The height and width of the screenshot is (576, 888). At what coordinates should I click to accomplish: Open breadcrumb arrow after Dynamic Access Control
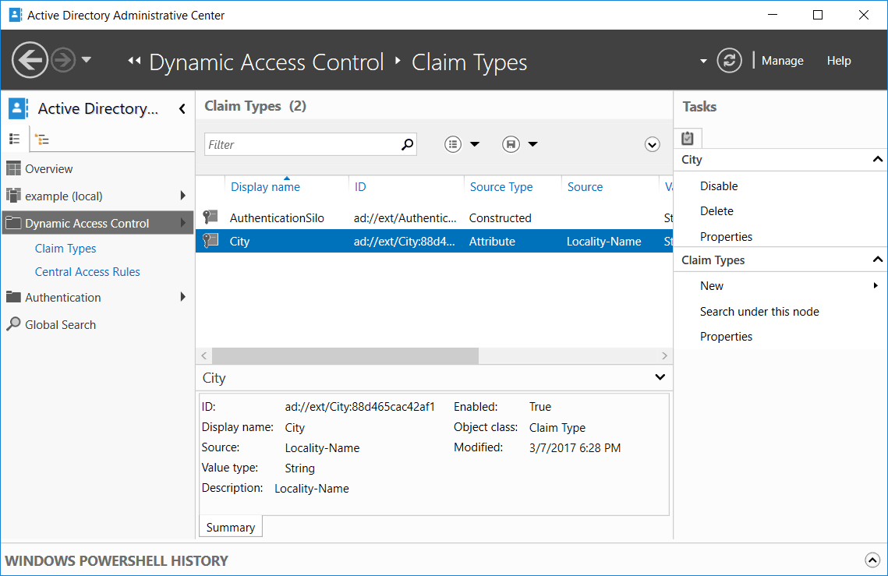(398, 61)
